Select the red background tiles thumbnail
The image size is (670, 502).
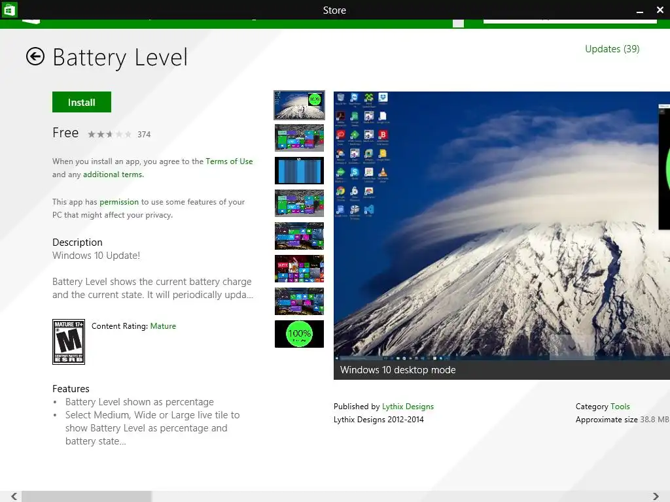click(x=299, y=269)
